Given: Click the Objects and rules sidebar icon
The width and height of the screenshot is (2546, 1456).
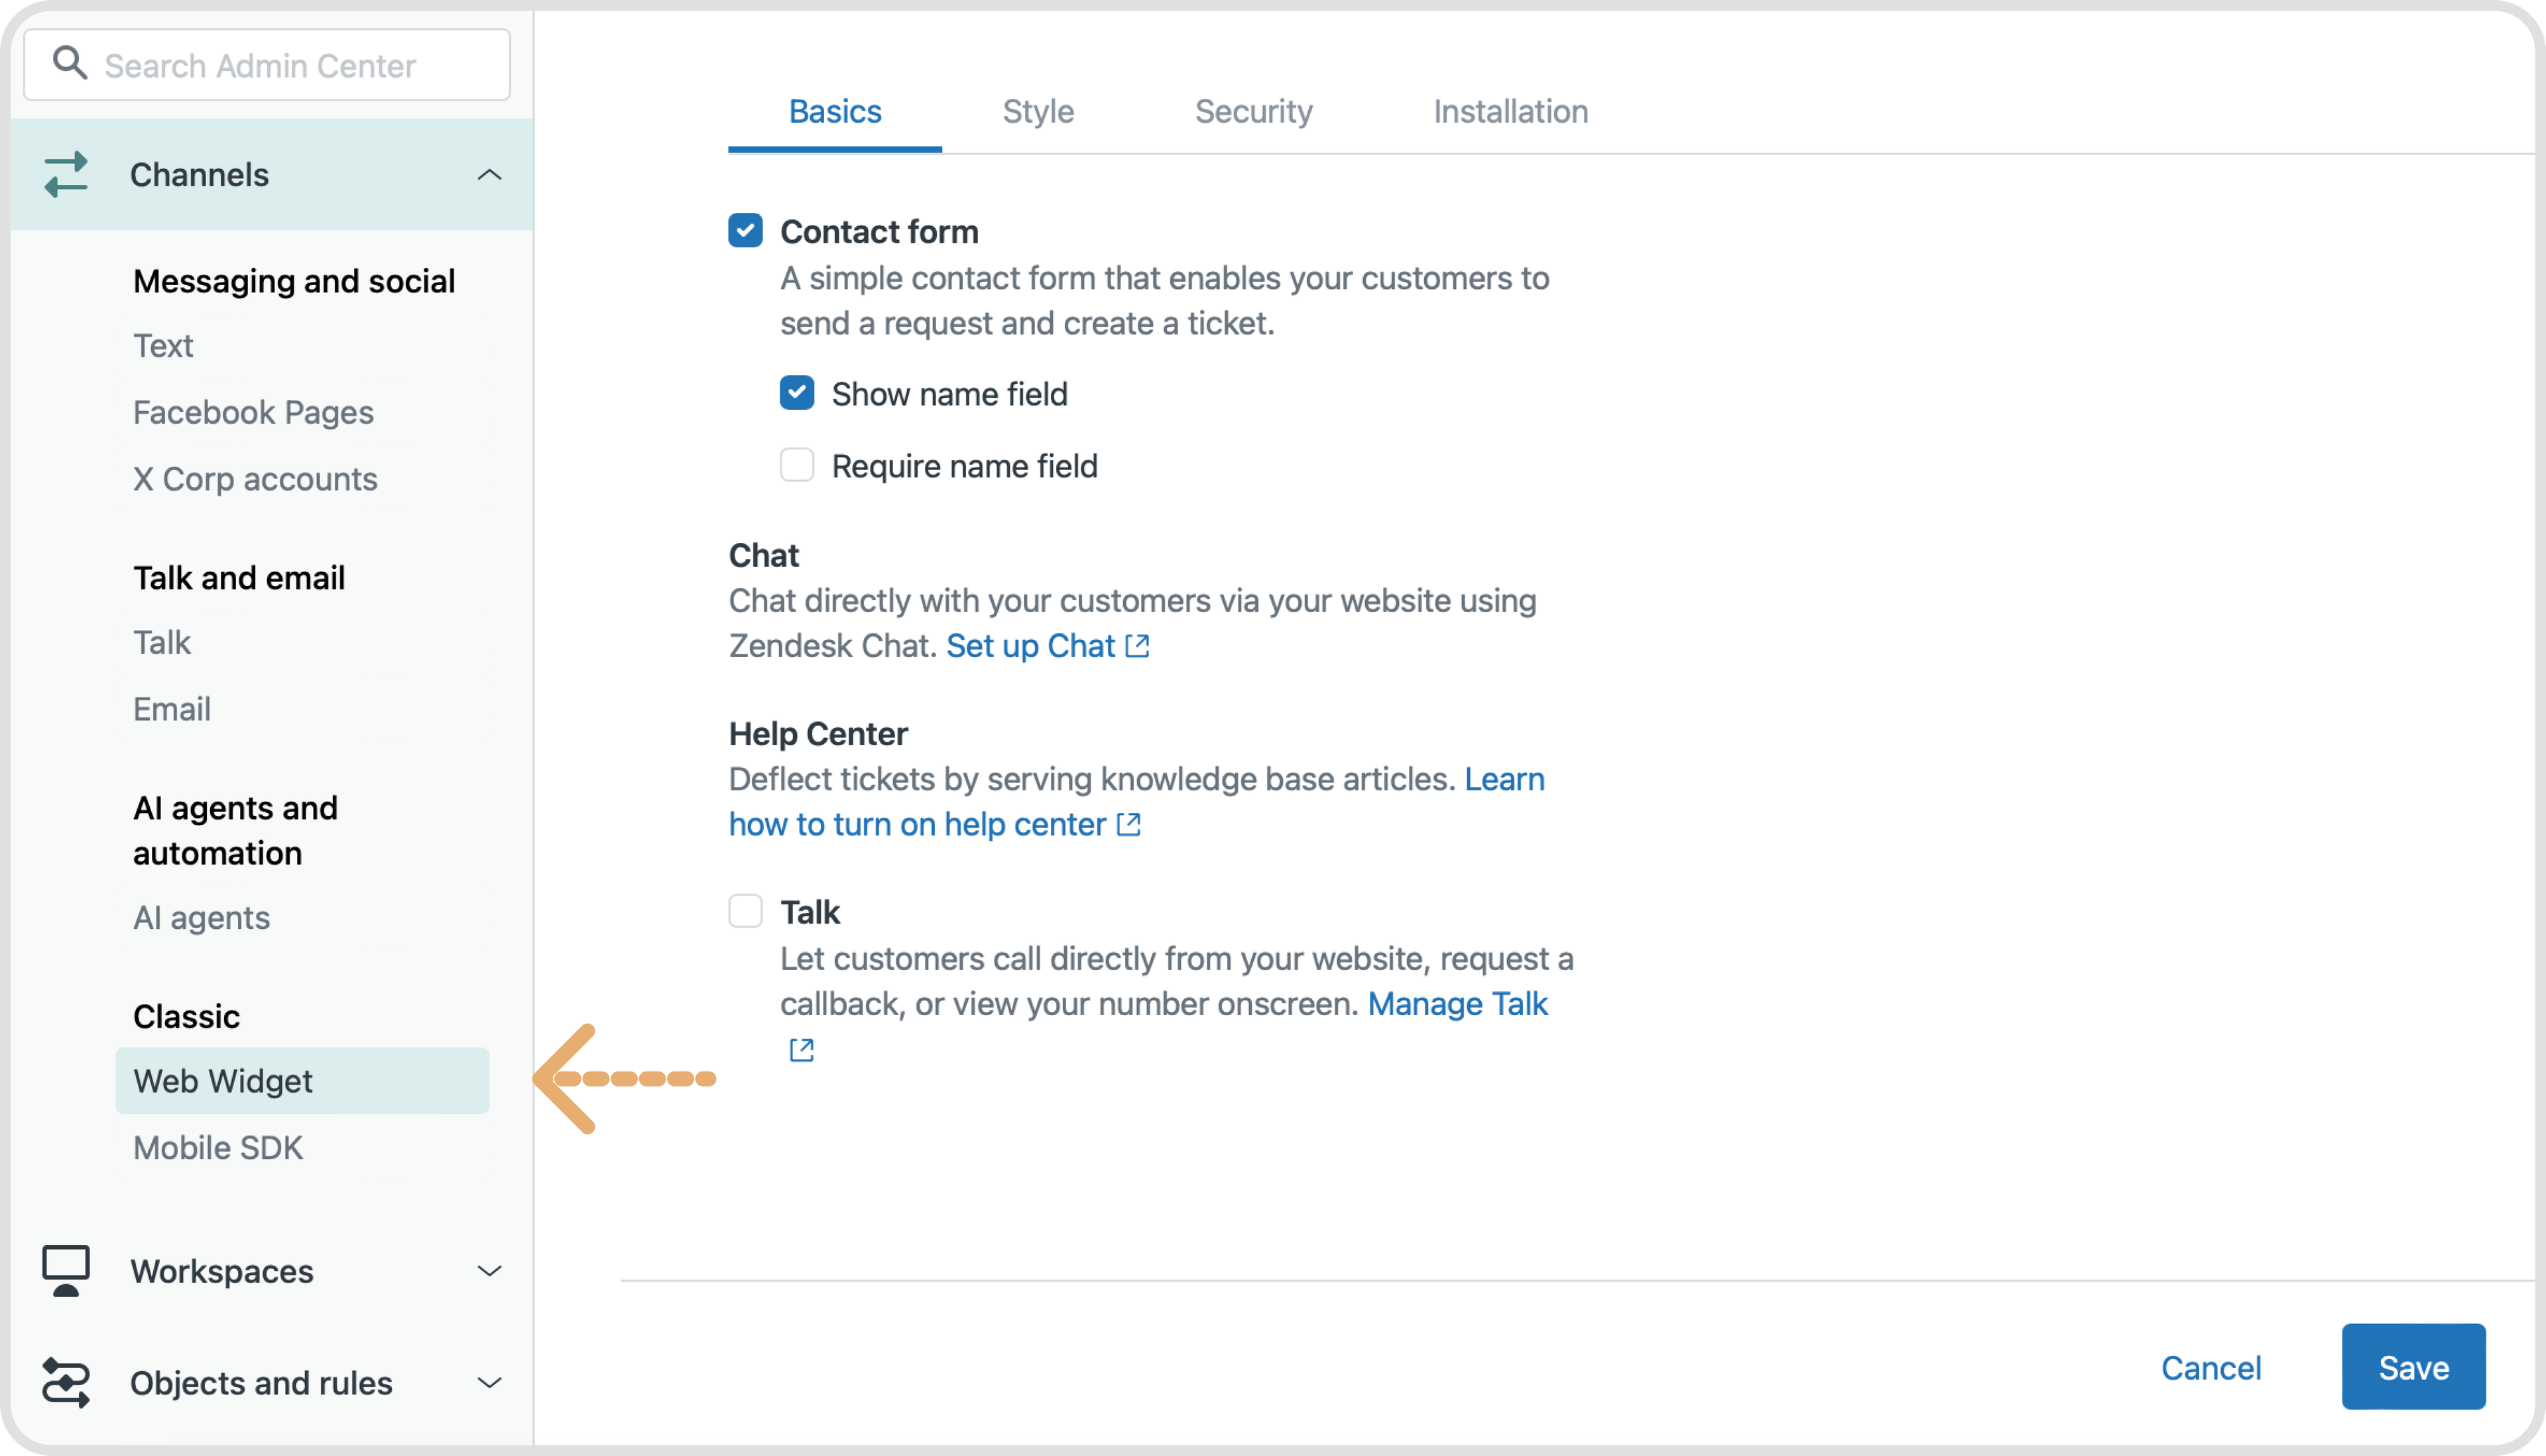Looking at the screenshot, I should [66, 1382].
